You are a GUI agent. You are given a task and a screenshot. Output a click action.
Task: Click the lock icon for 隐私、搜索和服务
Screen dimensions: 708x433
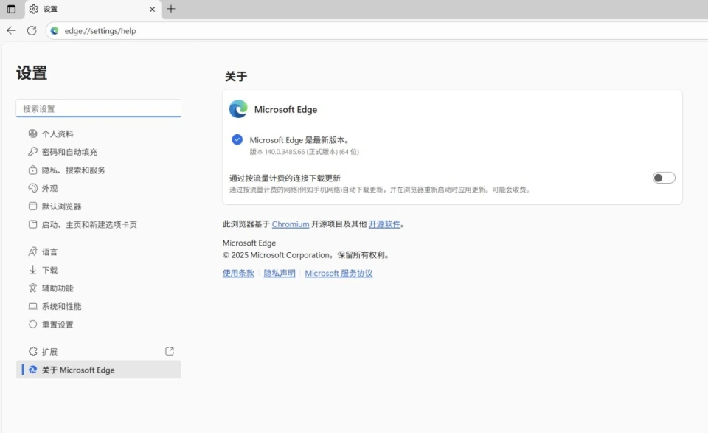32,170
